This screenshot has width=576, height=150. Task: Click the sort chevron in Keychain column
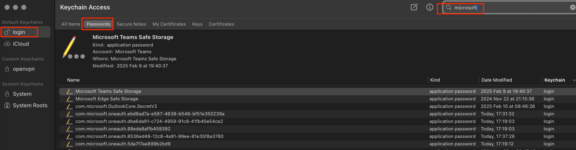[574, 80]
